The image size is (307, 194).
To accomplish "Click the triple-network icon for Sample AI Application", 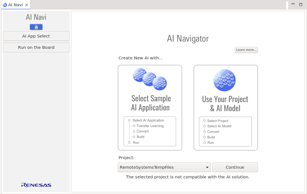I will click(150, 79).
